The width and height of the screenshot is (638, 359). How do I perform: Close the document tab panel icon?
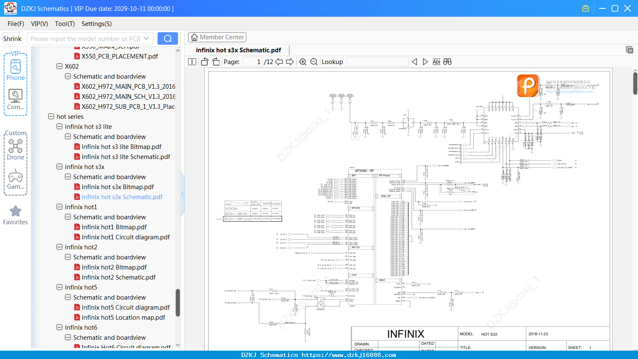pos(630,50)
